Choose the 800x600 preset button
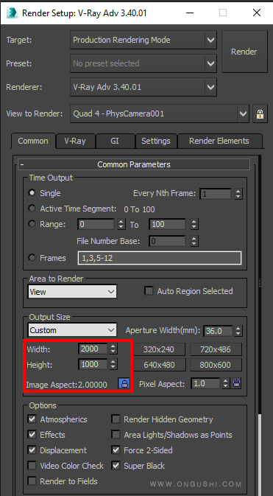 point(215,365)
